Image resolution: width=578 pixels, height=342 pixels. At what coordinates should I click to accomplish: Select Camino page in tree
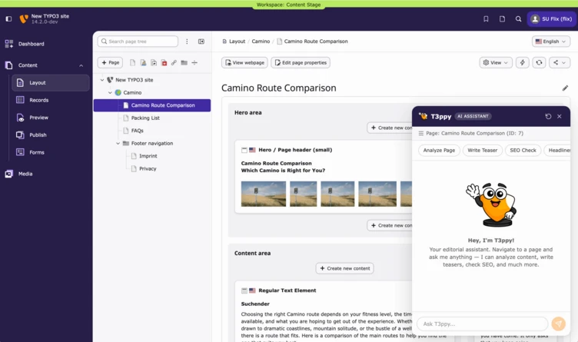click(x=132, y=92)
